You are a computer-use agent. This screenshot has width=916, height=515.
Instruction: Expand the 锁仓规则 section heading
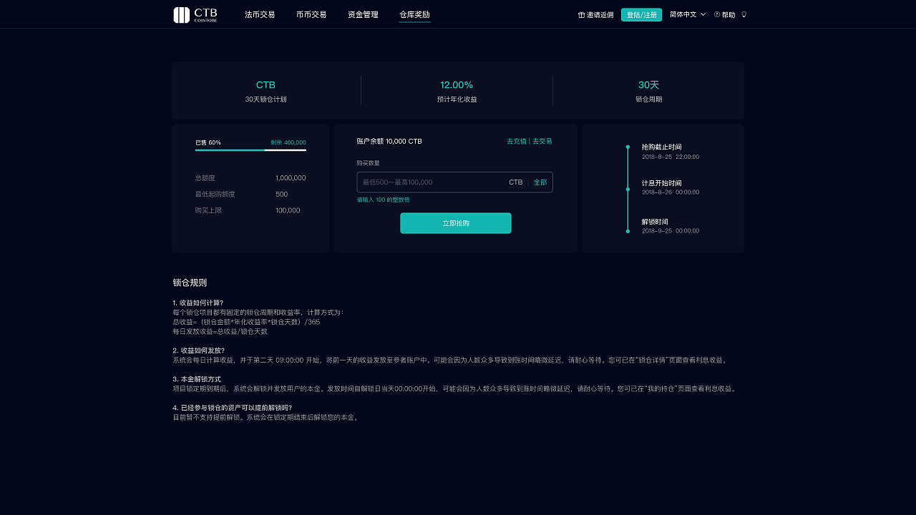[x=189, y=282]
